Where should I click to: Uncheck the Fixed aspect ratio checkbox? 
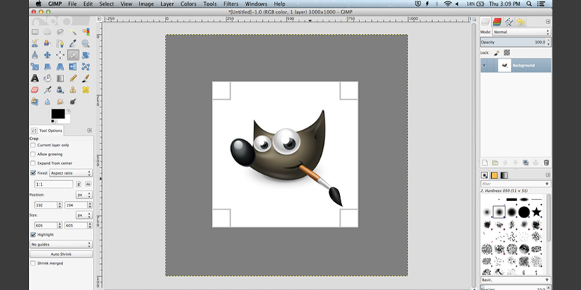33,173
